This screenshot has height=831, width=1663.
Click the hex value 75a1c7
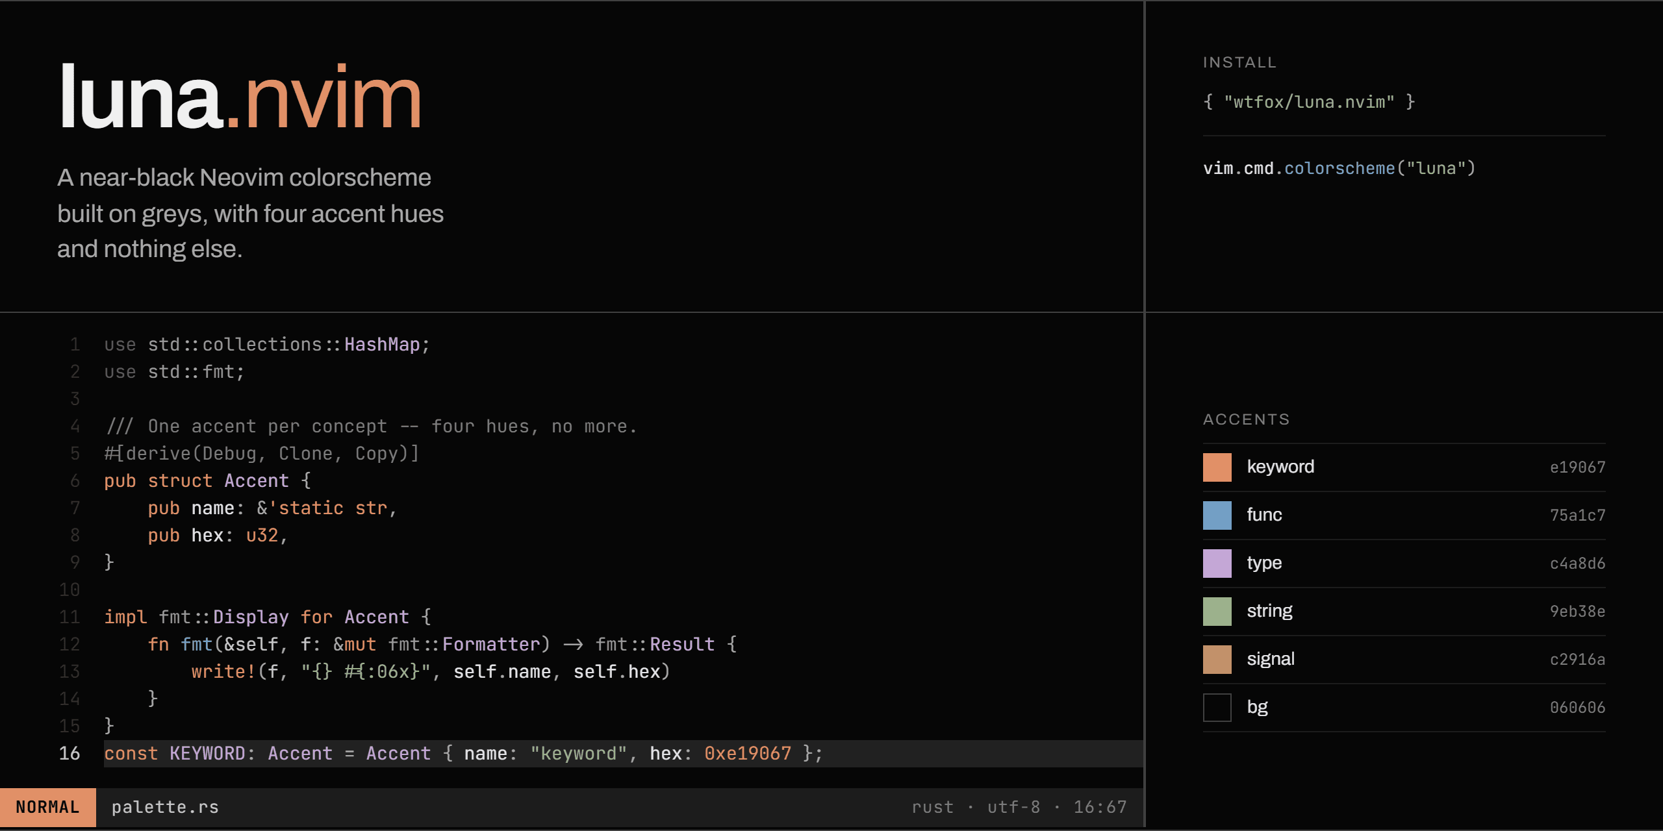(1577, 515)
